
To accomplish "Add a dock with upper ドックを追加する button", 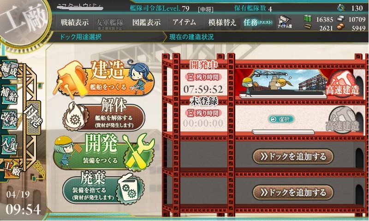I will click(x=293, y=156).
